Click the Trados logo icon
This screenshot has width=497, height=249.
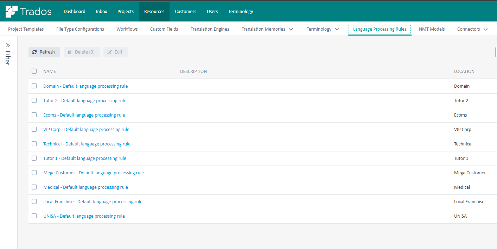click(11, 11)
